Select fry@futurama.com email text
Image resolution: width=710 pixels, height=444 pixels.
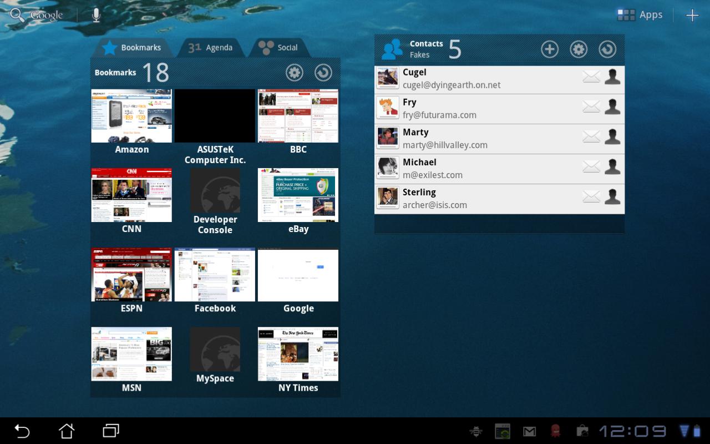coord(439,115)
